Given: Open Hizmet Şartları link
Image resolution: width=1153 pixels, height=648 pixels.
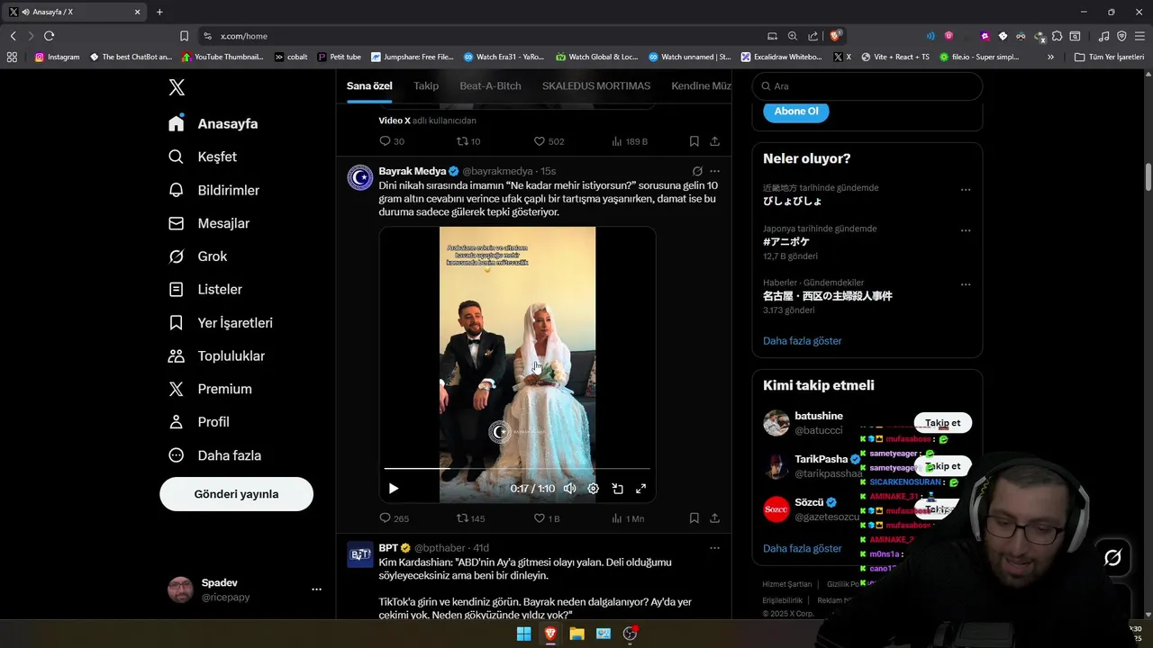Looking at the screenshot, I should (787, 584).
